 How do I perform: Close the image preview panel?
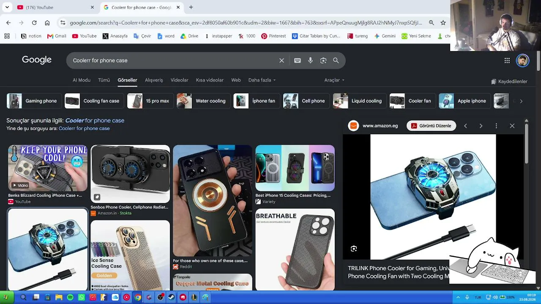[x=512, y=126]
